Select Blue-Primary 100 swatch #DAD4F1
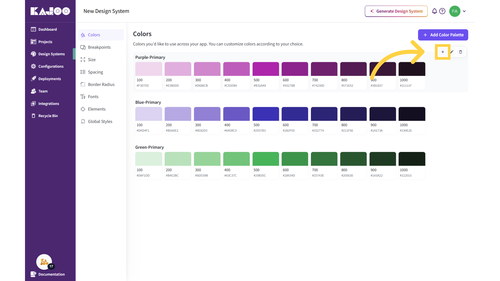 point(149,121)
